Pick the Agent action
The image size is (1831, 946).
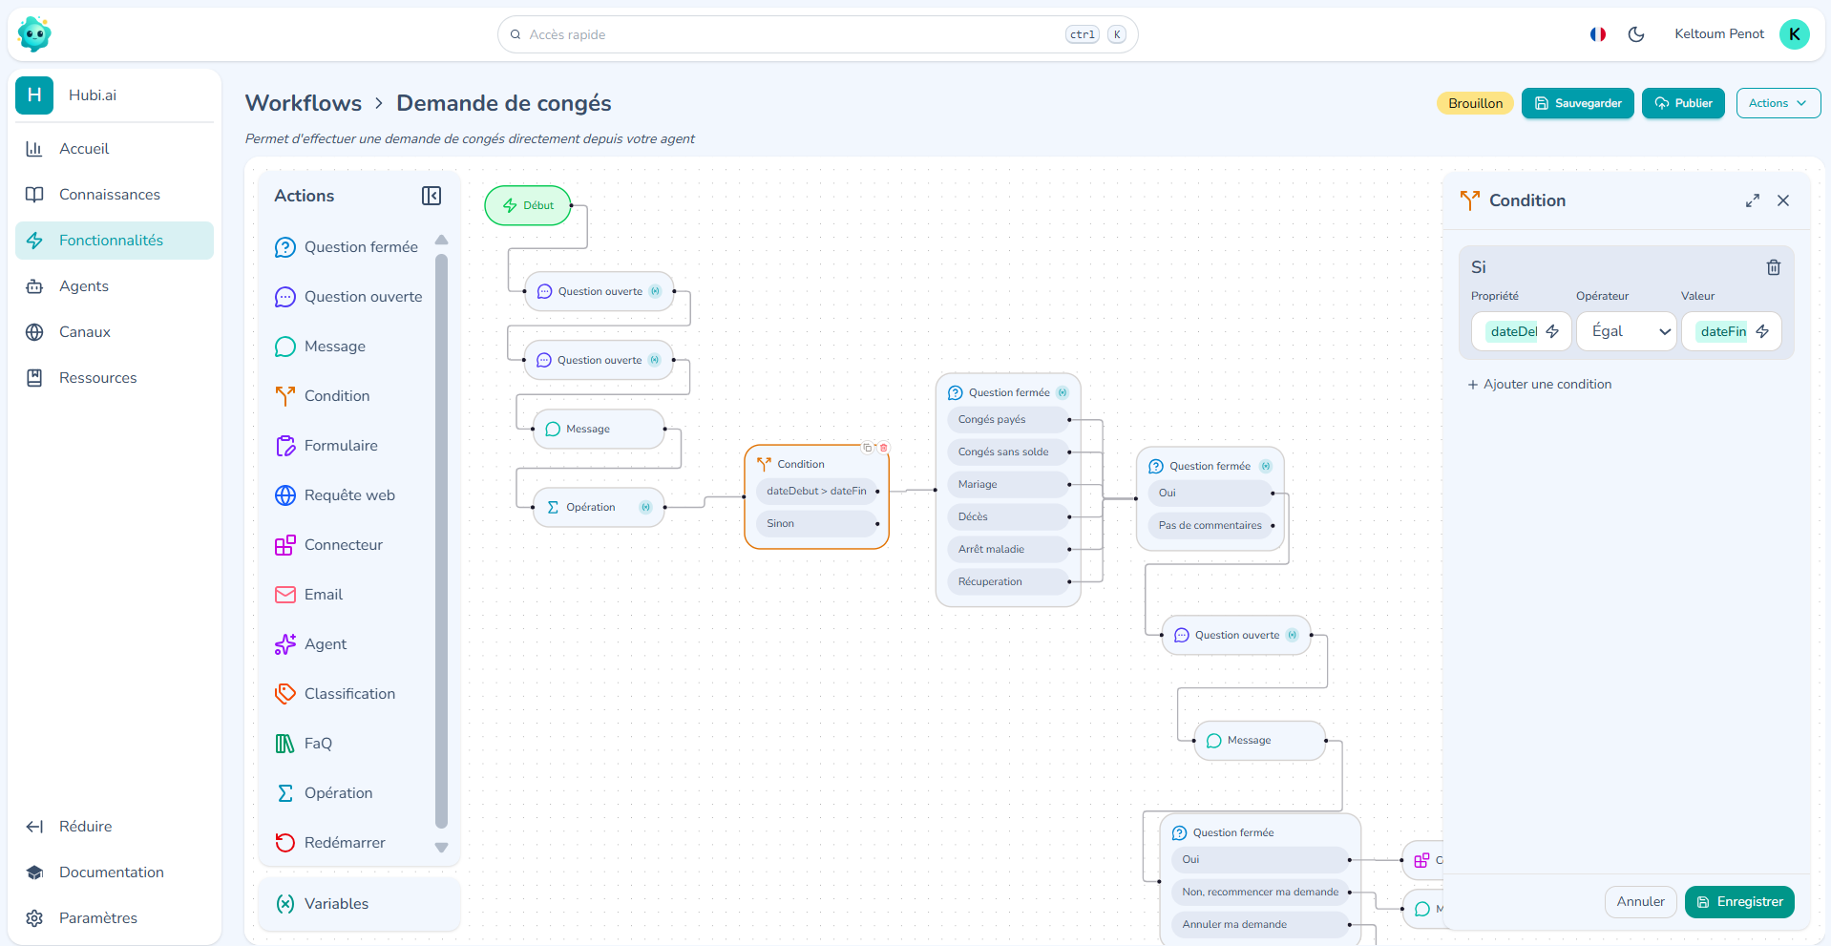point(311,644)
